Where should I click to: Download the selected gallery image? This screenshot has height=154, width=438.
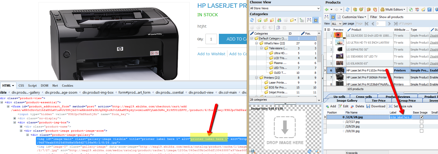click(376, 106)
